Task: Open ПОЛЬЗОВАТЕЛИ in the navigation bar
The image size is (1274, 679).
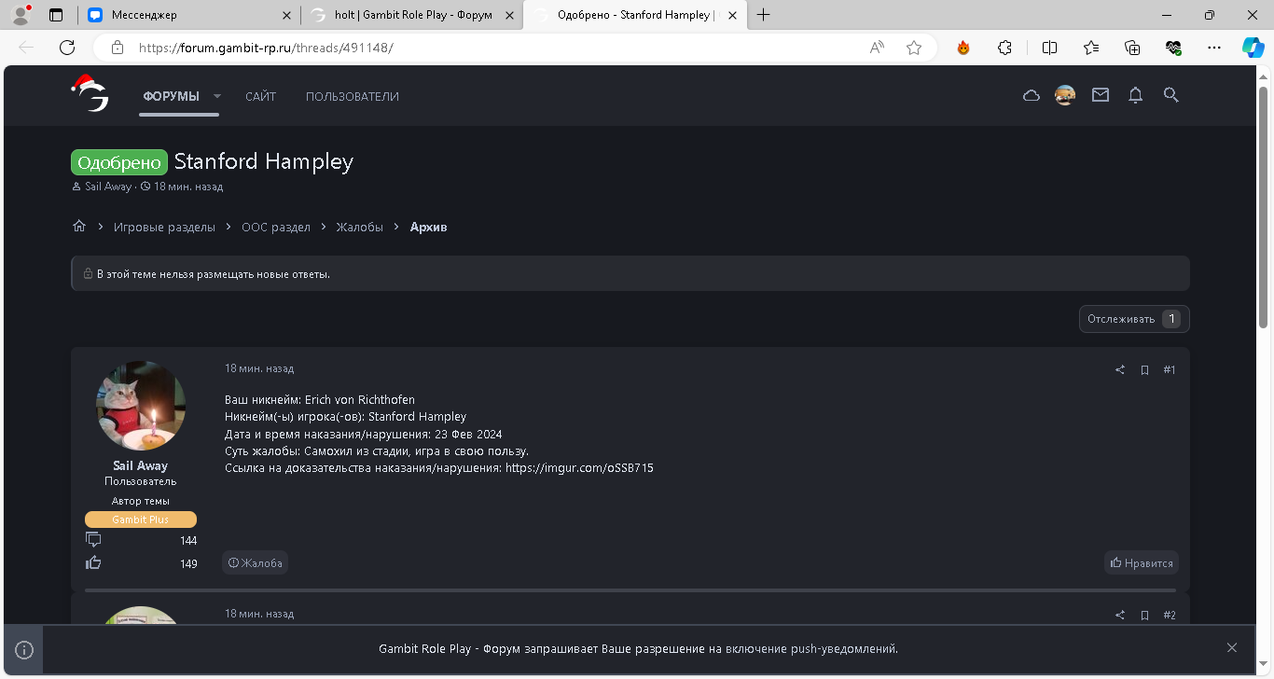Action: 352,96
